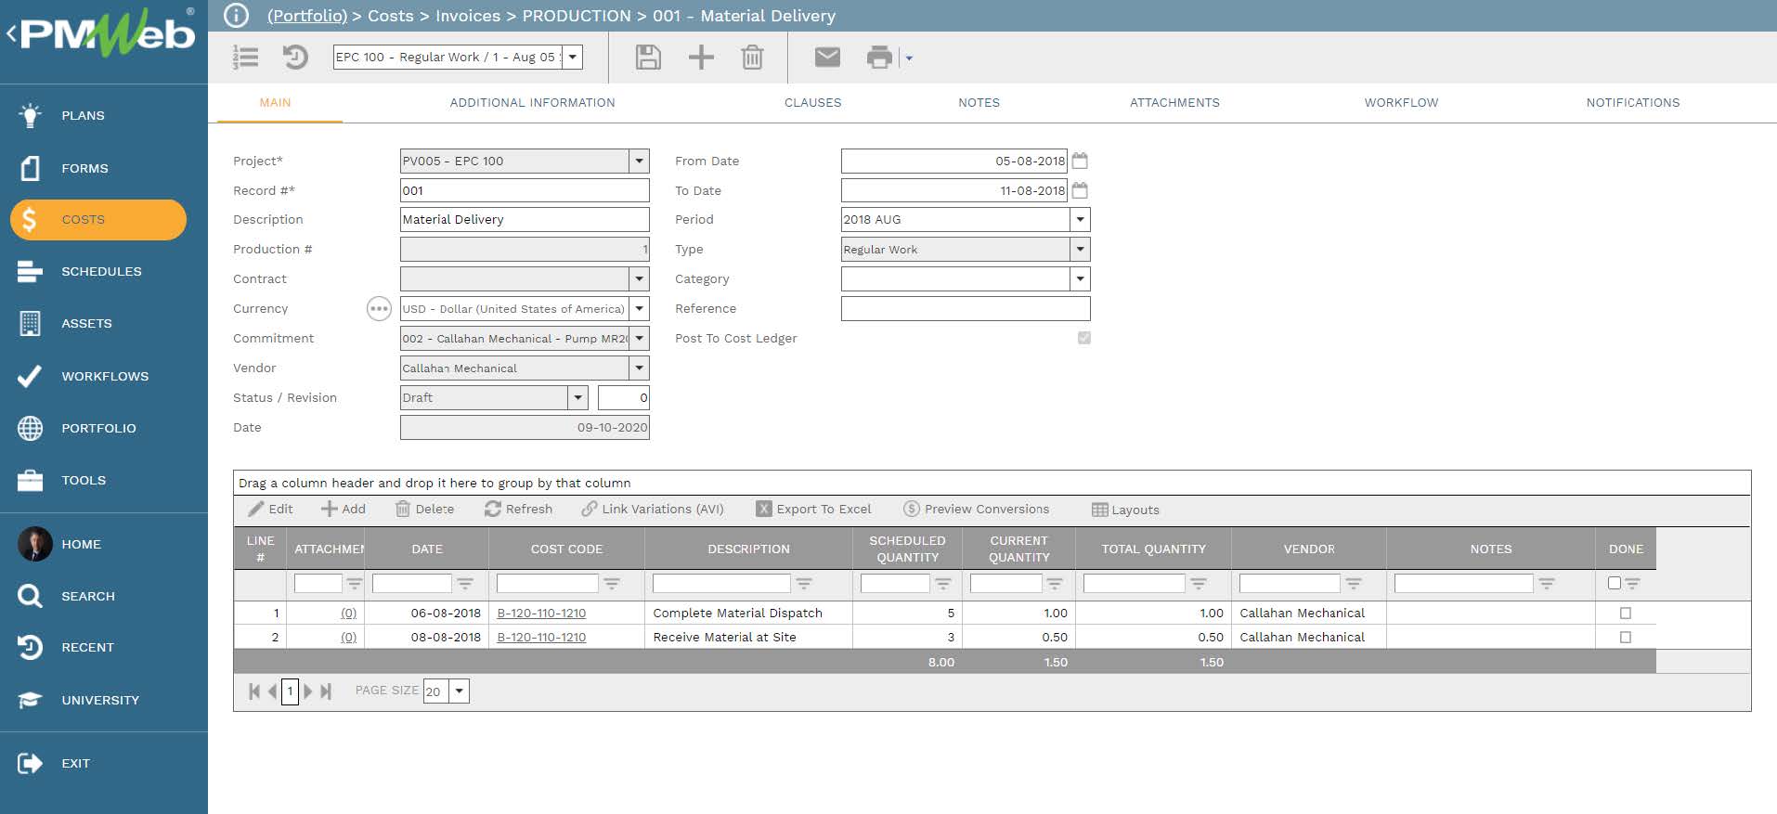Check Done for Receive Material at Site line

(1625, 637)
